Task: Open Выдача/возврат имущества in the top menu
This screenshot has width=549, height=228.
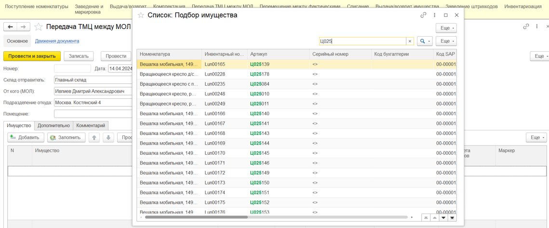Action: 407,7
